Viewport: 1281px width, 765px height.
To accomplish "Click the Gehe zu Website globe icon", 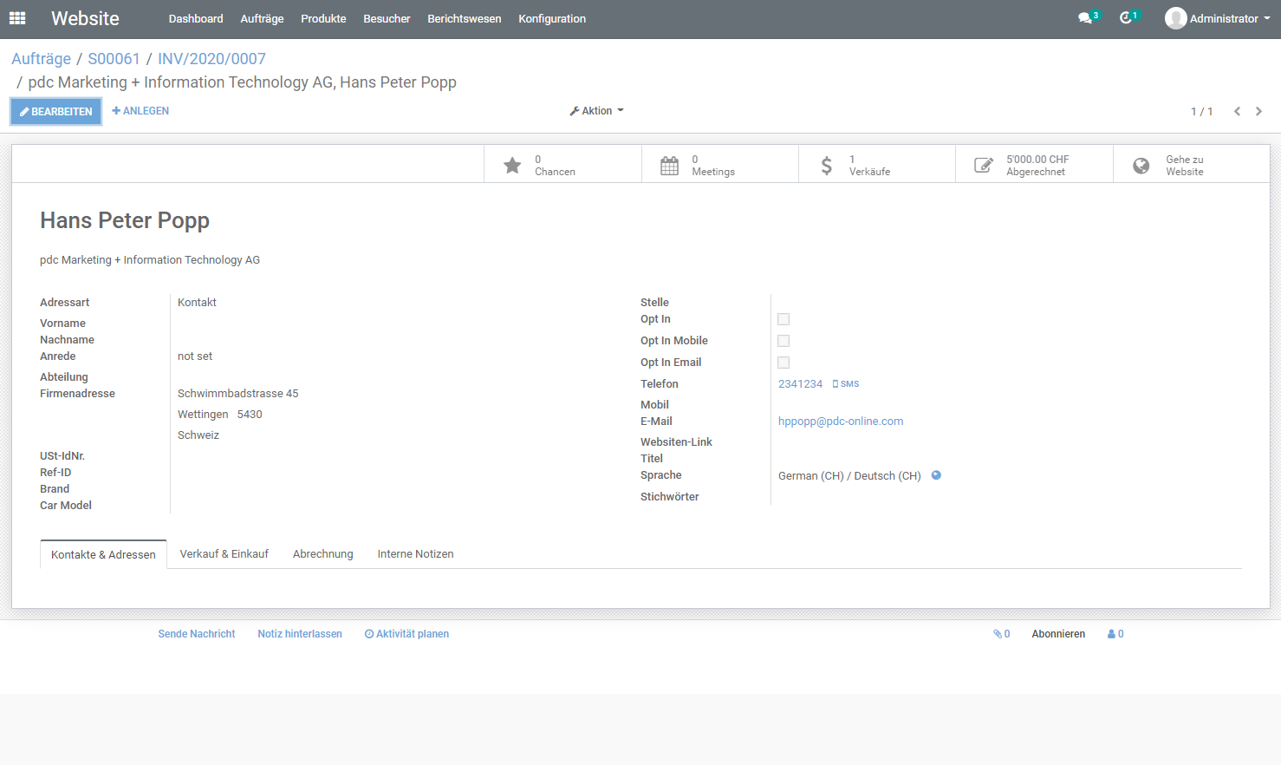I will [1141, 165].
